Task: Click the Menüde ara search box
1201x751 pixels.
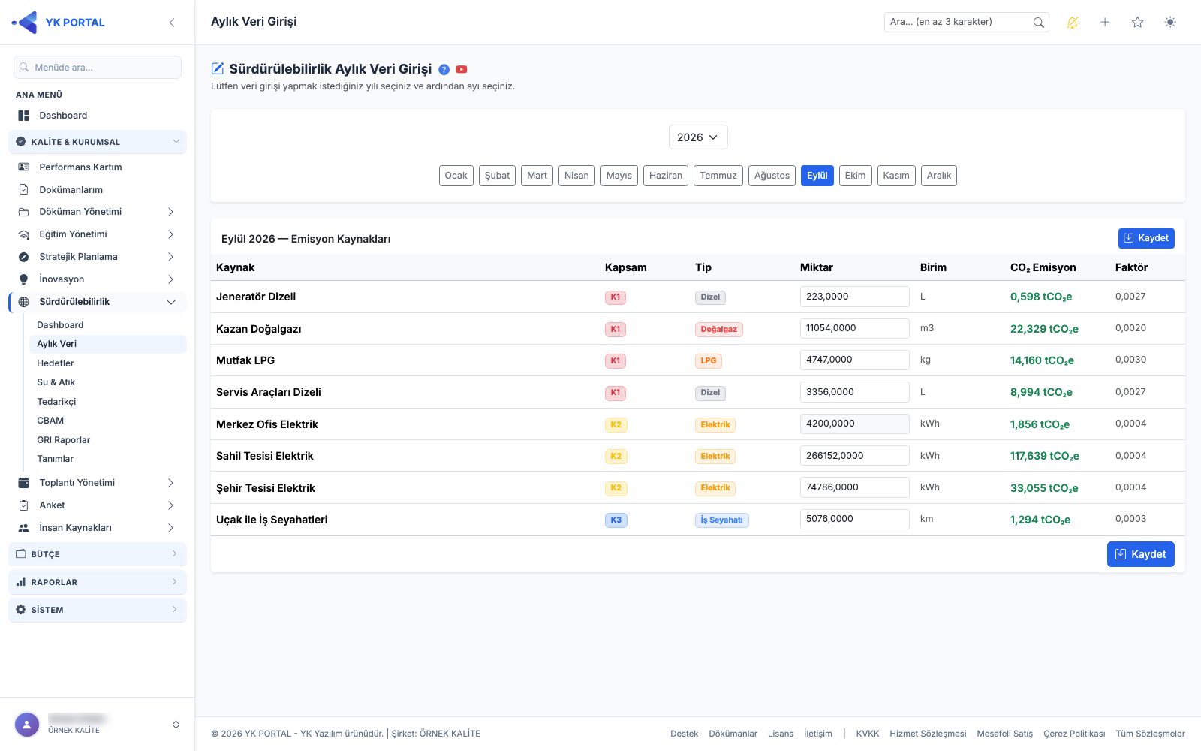Action: (98, 67)
